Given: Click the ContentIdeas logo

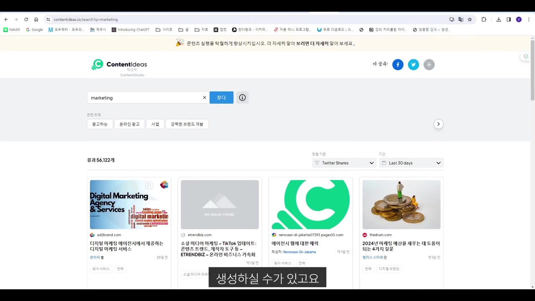Looking at the screenshot, I should pos(119,64).
